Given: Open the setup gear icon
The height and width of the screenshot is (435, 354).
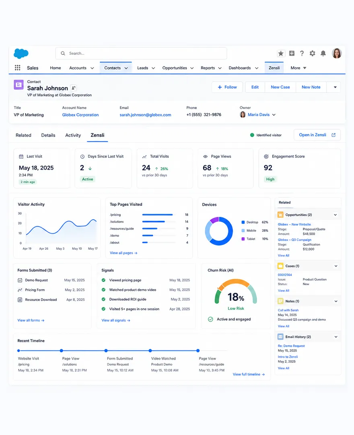Looking at the screenshot, I should [313, 53].
